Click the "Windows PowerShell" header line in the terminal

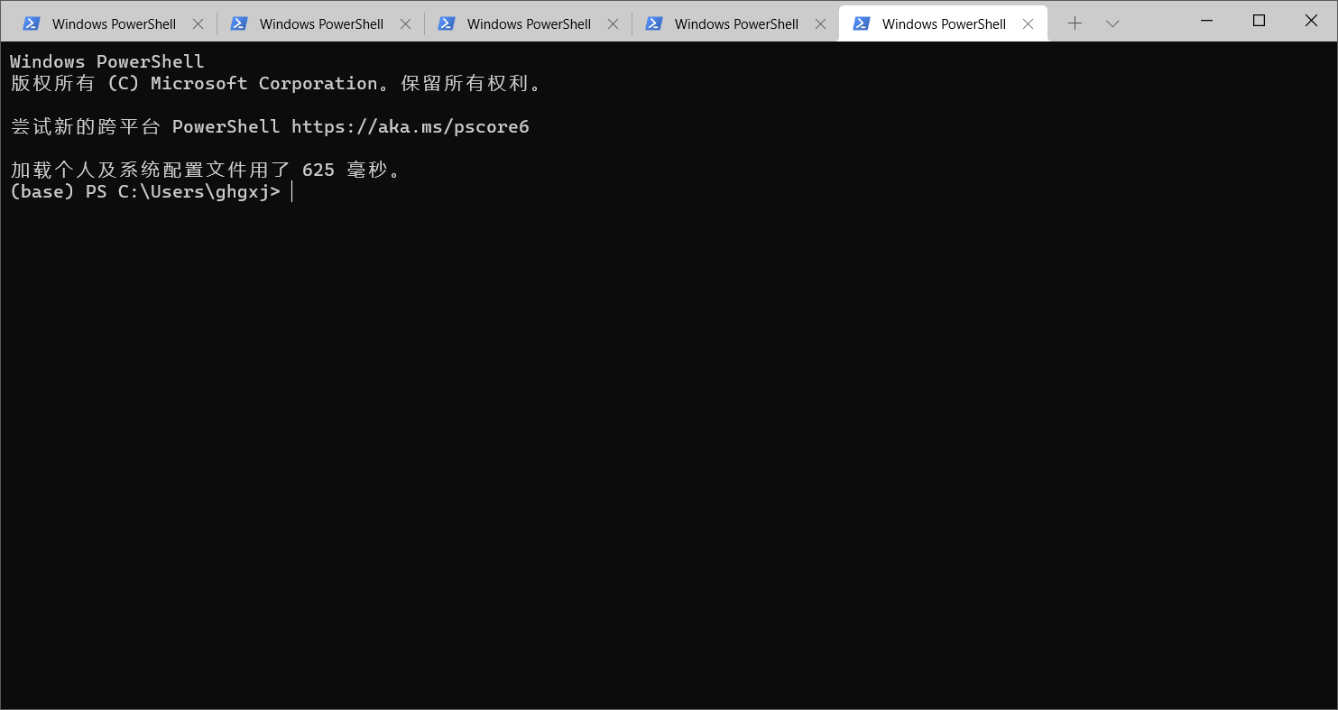107,61
